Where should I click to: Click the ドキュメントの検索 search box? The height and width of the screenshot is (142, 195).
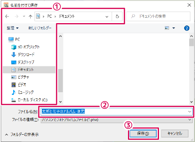click(x=158, y=16)
